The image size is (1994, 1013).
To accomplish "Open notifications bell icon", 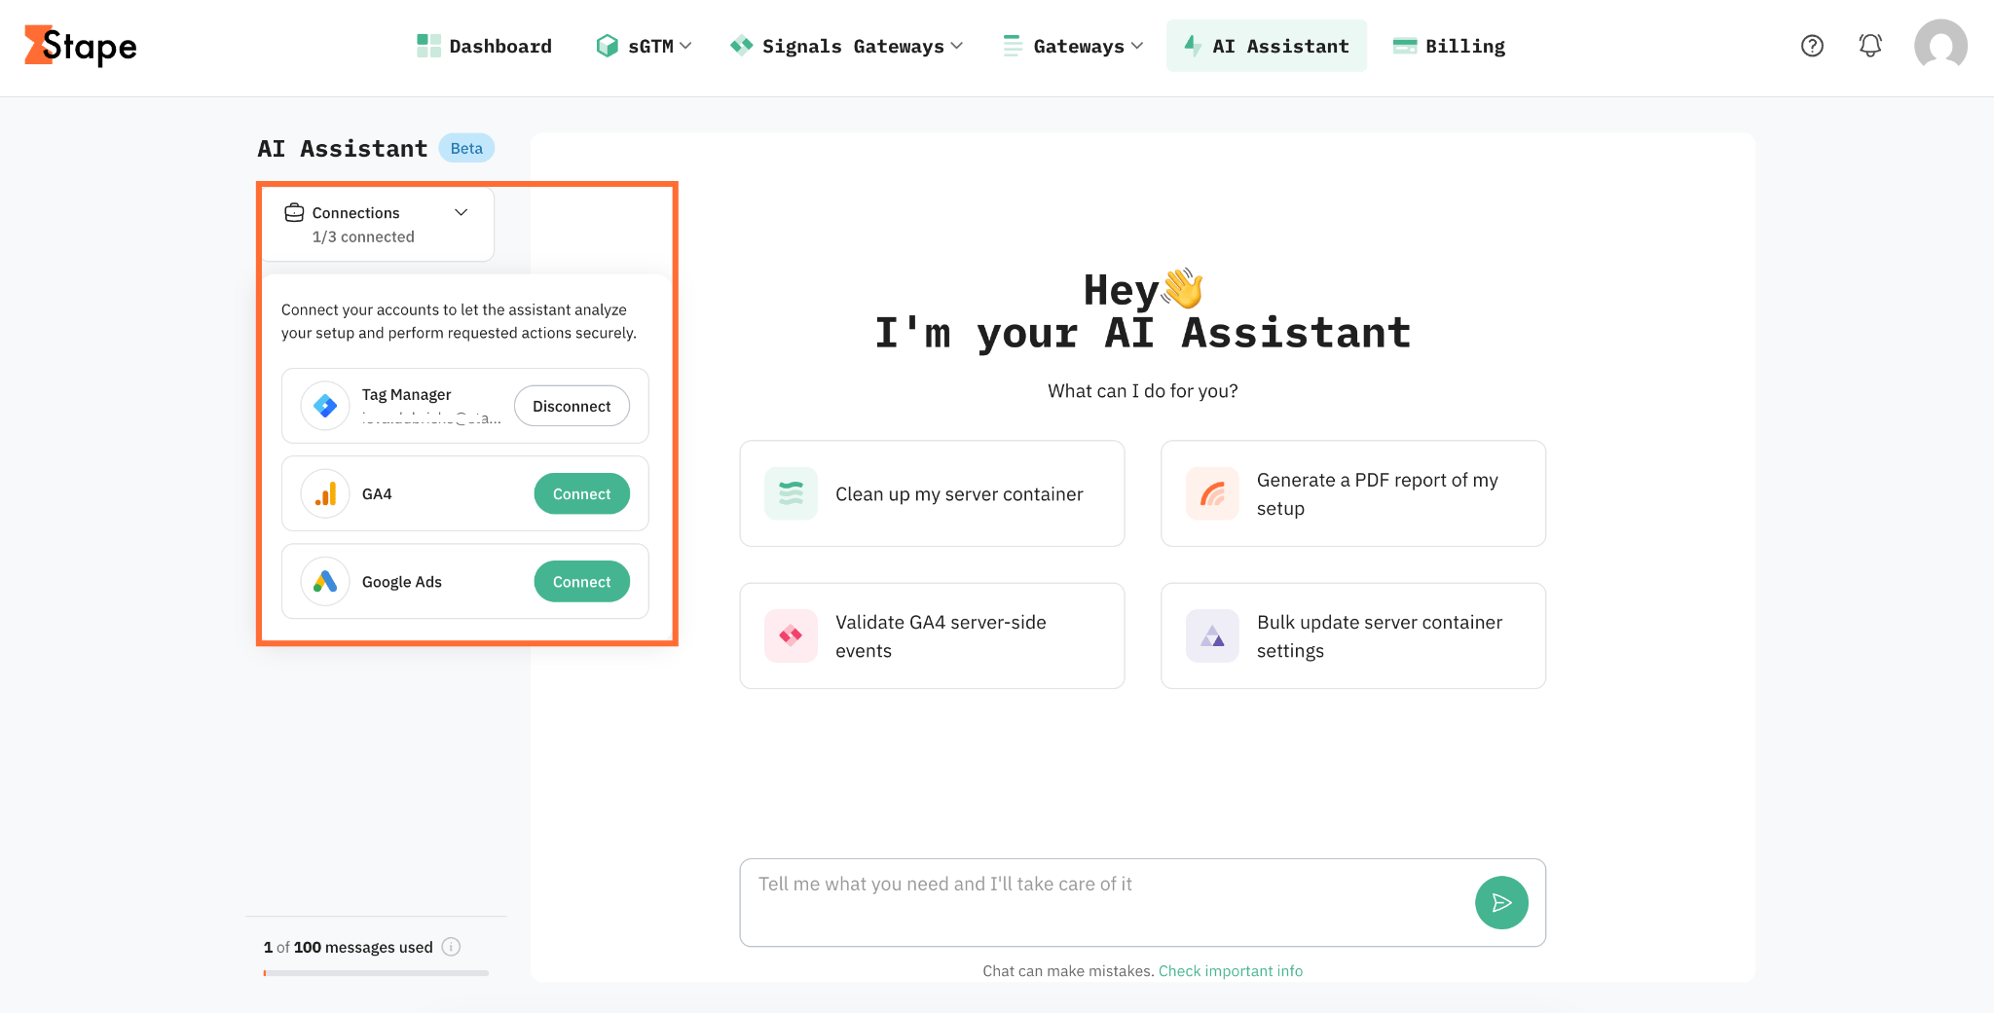I will [1870, 46].
